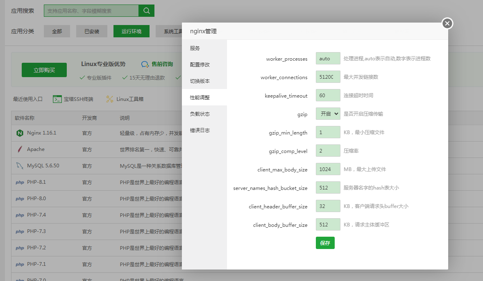Screen dimensions: 483x281
Task: Focus the 应用搜索 search field
Action: 91,11
